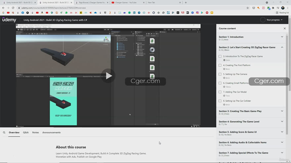The image size is (291, 163).
Task: Open the Pocket extension icon
Action: click(254, 8)
